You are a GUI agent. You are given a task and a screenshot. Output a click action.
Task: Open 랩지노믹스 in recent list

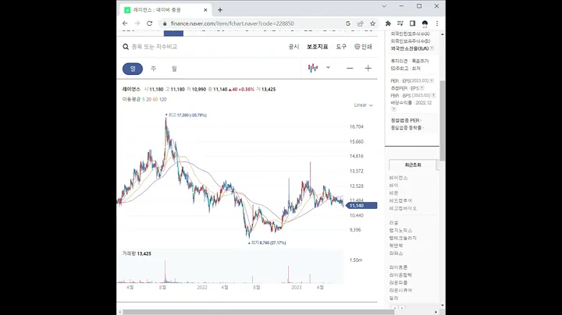tap(400, 230)
